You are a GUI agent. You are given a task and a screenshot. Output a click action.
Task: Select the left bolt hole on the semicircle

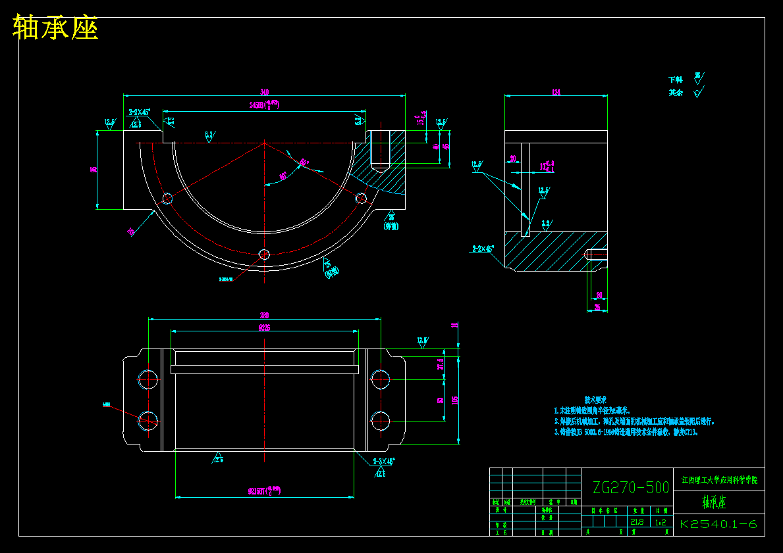point(167,199)
